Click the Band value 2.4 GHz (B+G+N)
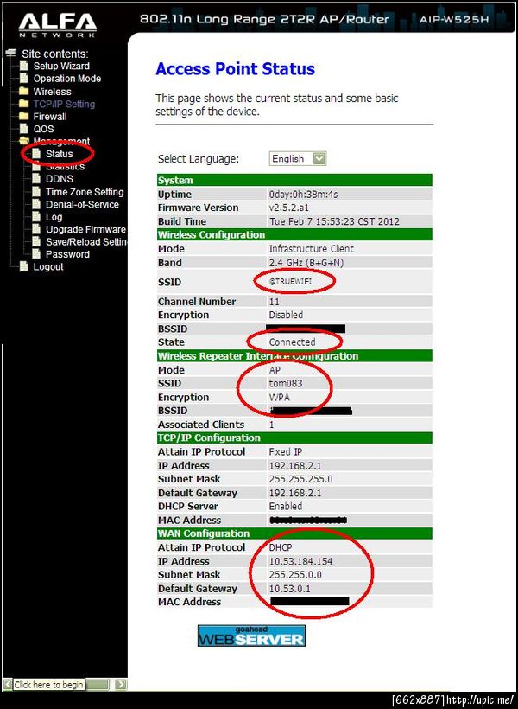The height and width of the screenshot is (709, 518). pyautogui.click(x=306, y=263)
